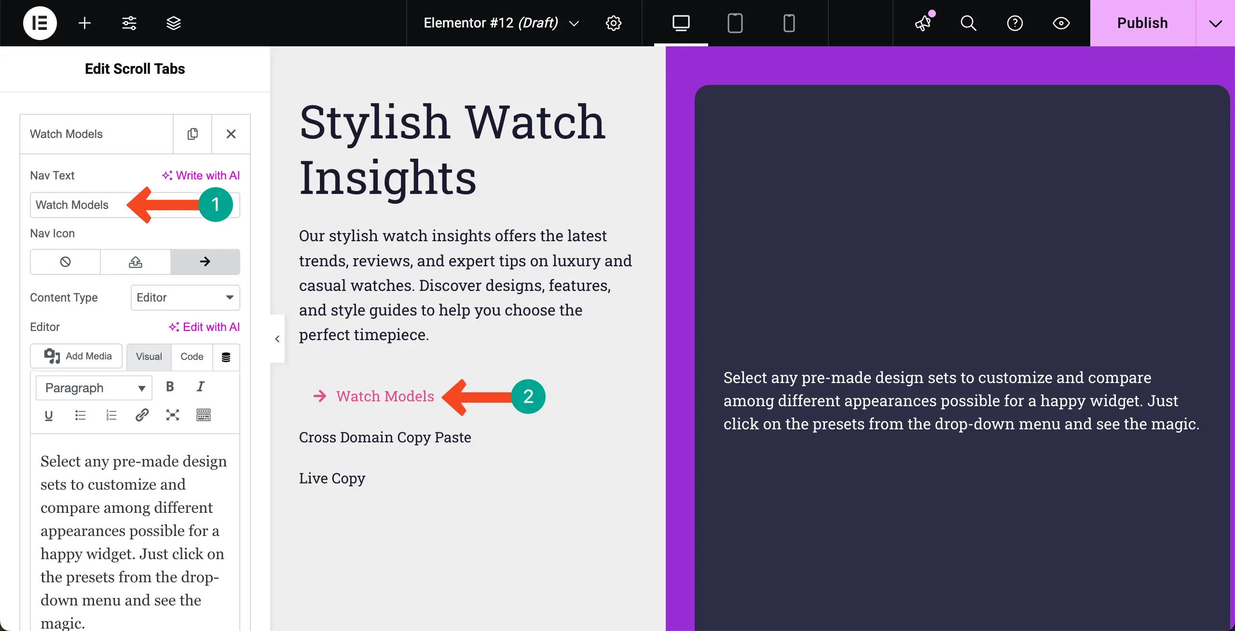This screenshot has width=1235, height=631.
Task: Toggle italic formatting
Action: point(201,387)
